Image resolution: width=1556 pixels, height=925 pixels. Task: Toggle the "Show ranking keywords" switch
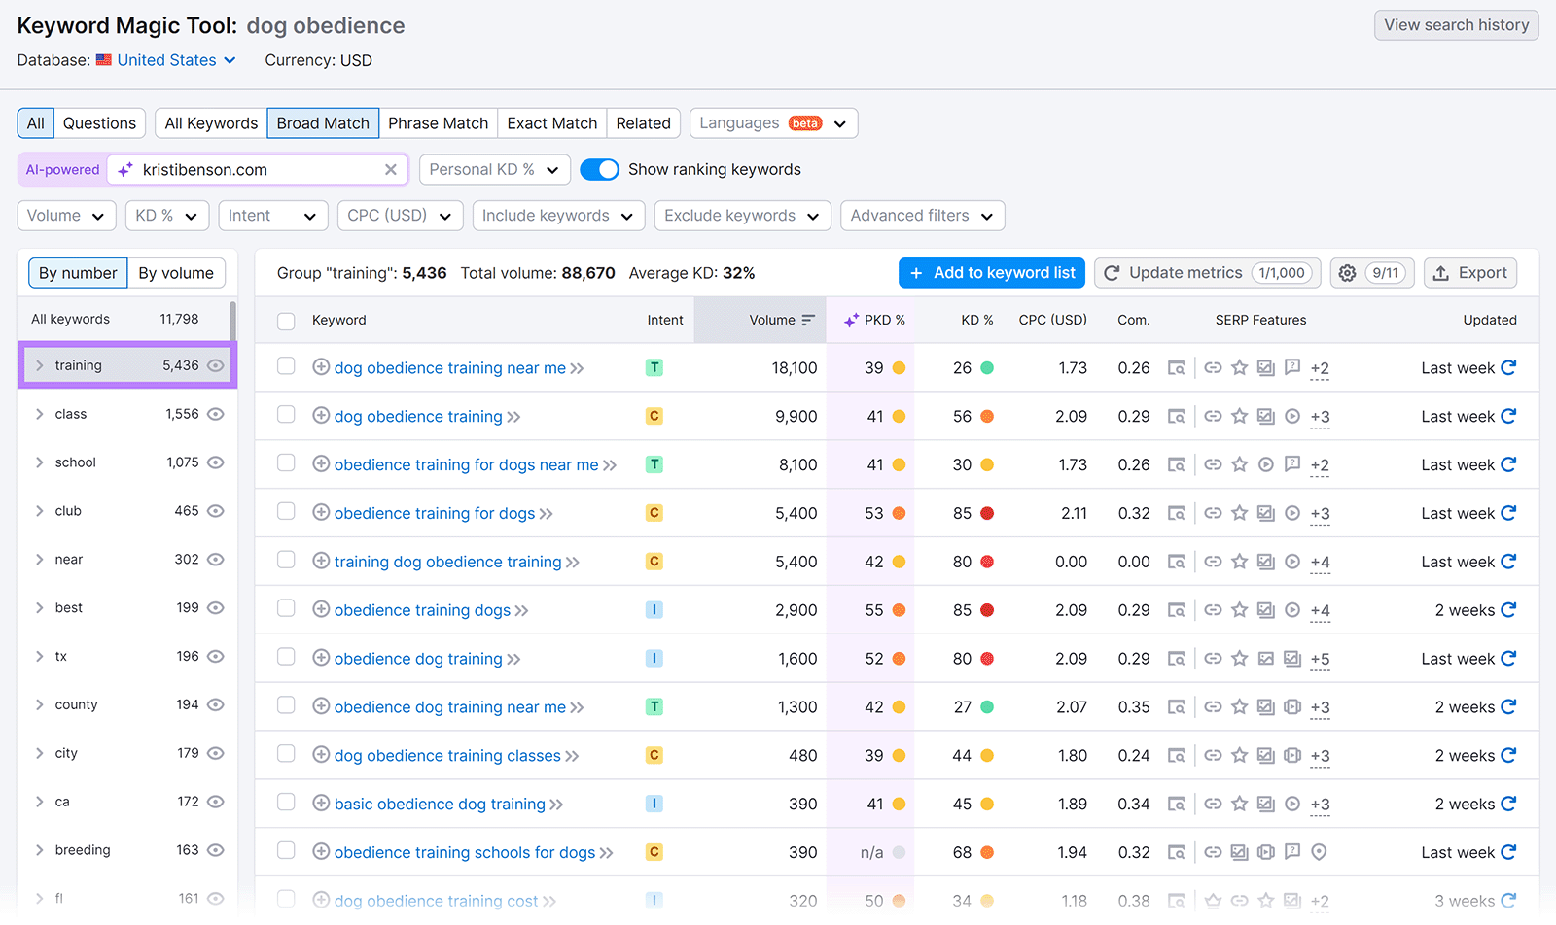[x=599, y=169]
